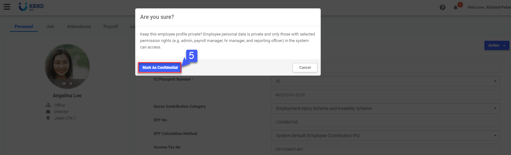This screenshot has height=155, width=511.
Task: Remove profile photo with the X icon
Action: [x=71, y=84]
